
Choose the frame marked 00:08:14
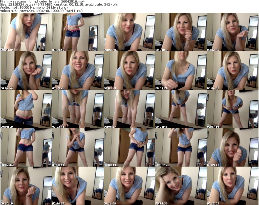(x=78, y=148)
